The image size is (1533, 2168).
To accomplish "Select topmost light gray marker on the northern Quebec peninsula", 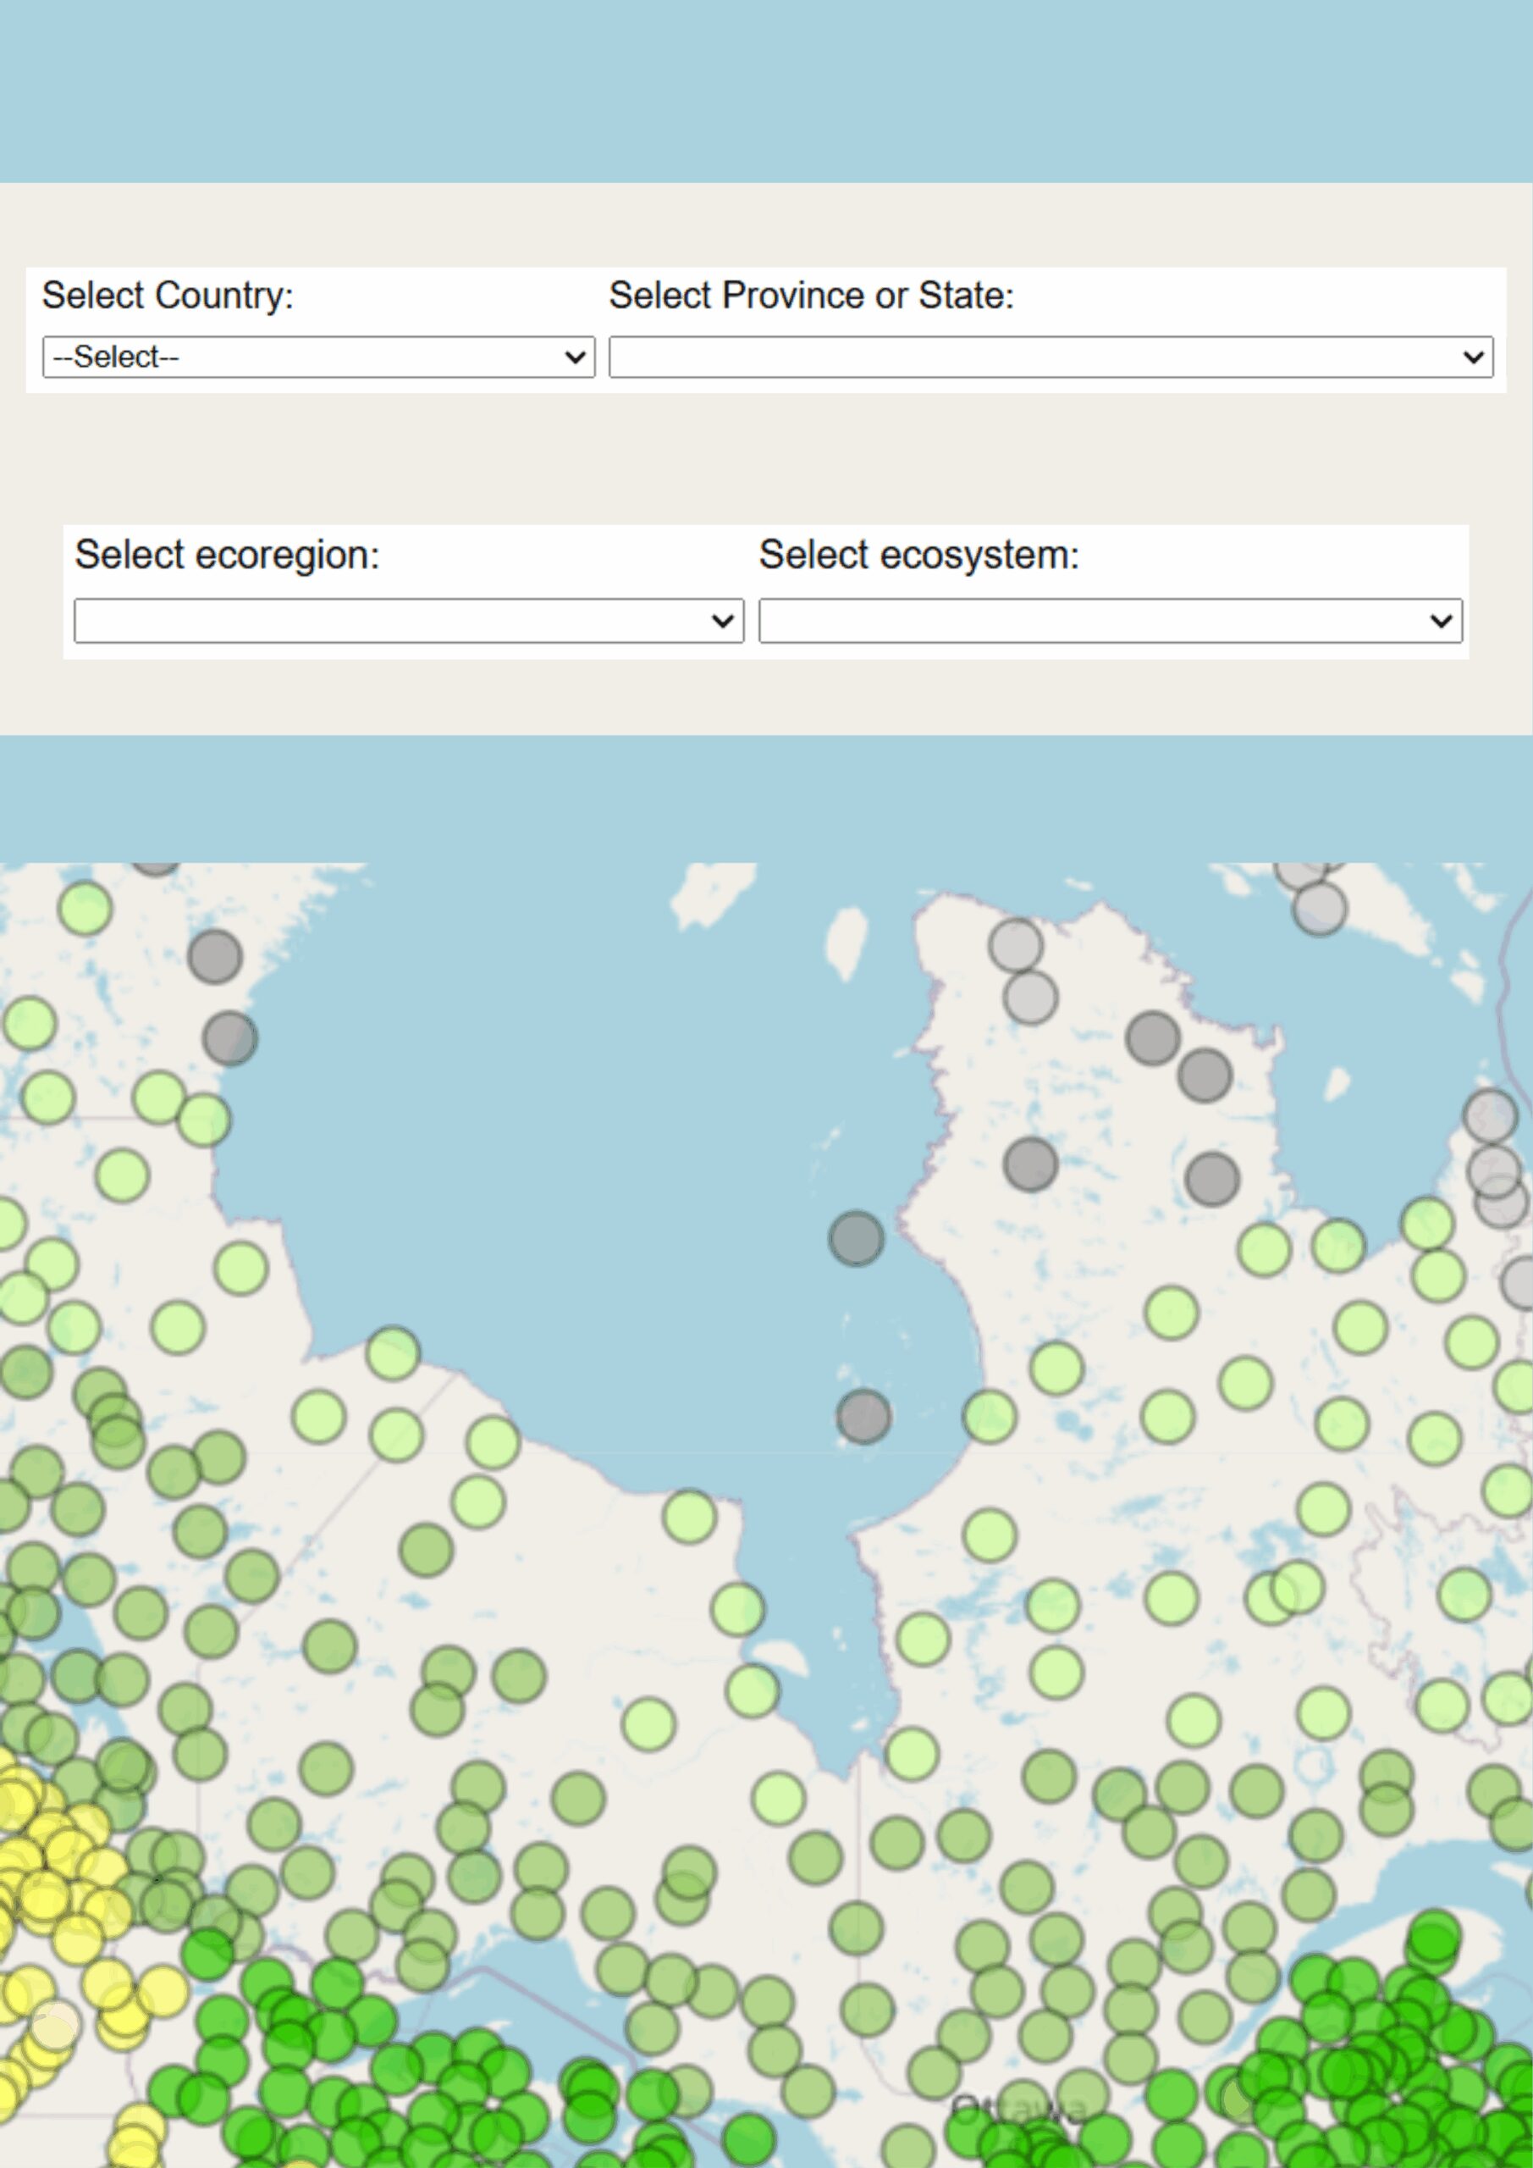I will point(1016,944).
